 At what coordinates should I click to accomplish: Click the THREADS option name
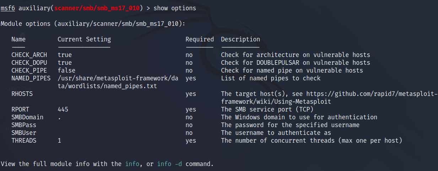coord(24,141)
